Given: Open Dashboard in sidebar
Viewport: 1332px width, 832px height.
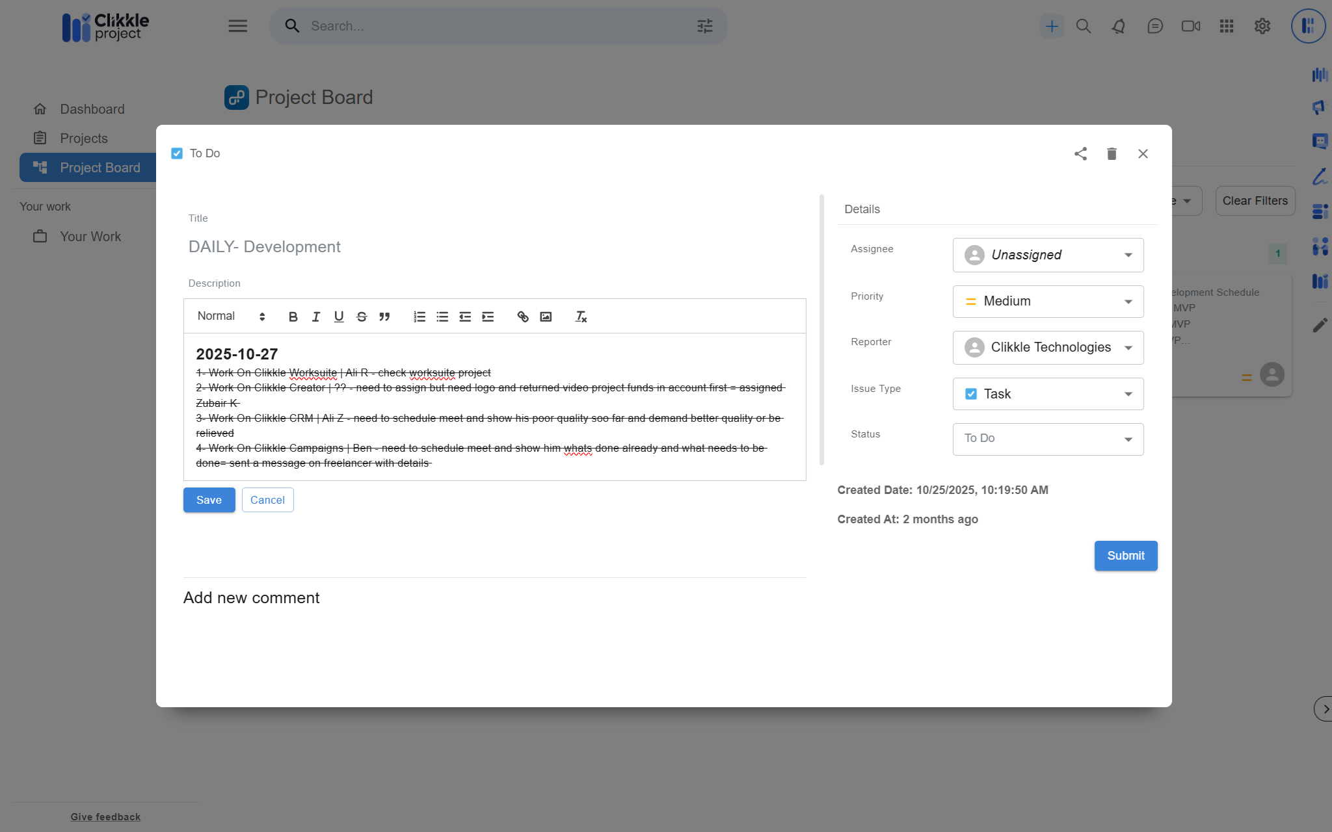Looking at the screenshot, I should tap(92, 109).
